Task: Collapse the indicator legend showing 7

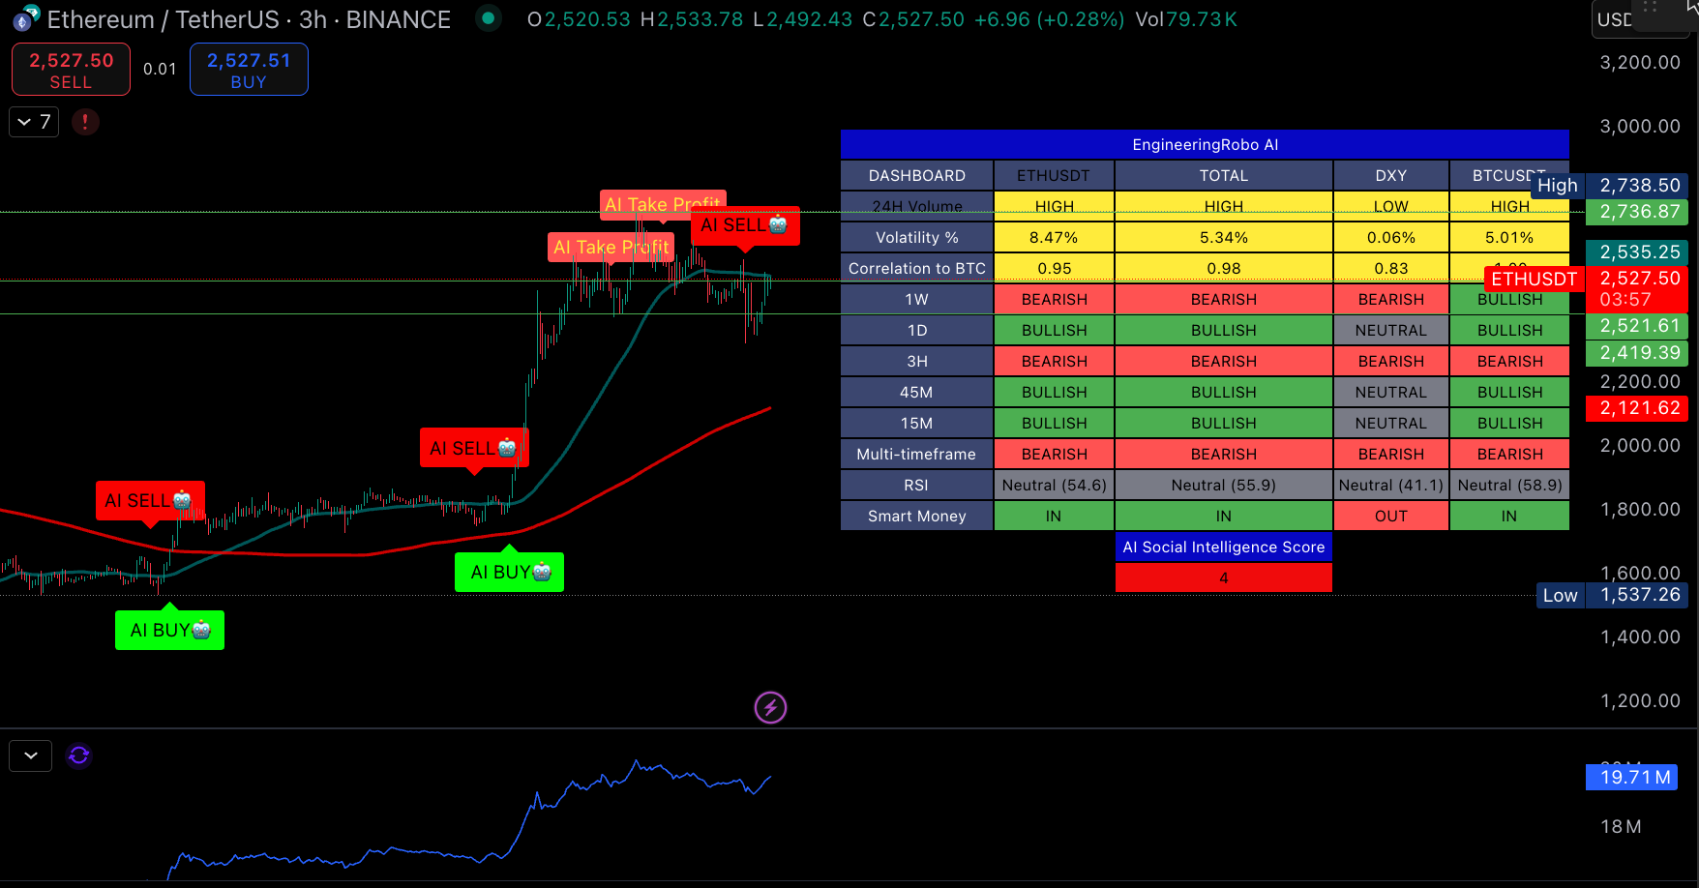Action: 34,122
